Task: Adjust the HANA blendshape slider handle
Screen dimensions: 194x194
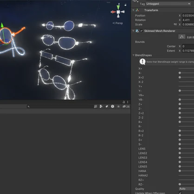Action: [180, 171]
